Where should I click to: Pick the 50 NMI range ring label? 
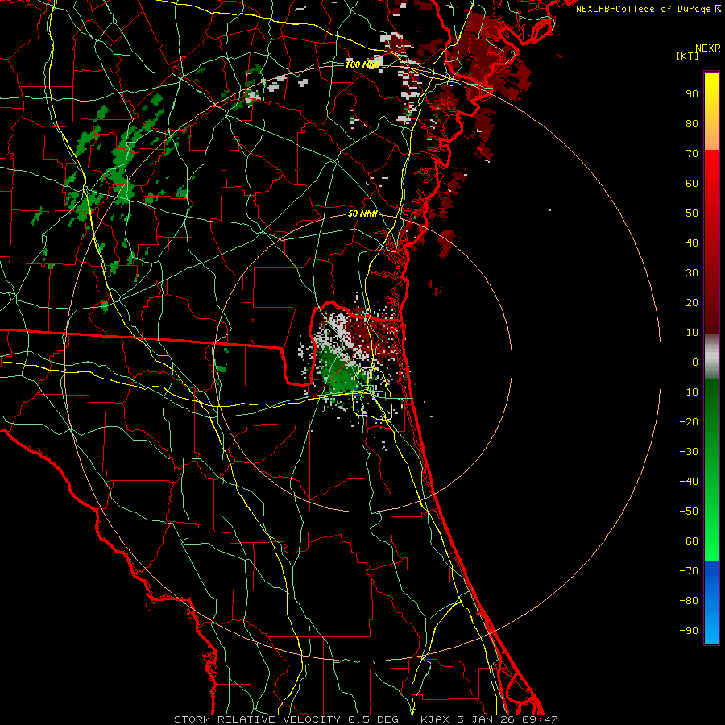tap(362, 213)
